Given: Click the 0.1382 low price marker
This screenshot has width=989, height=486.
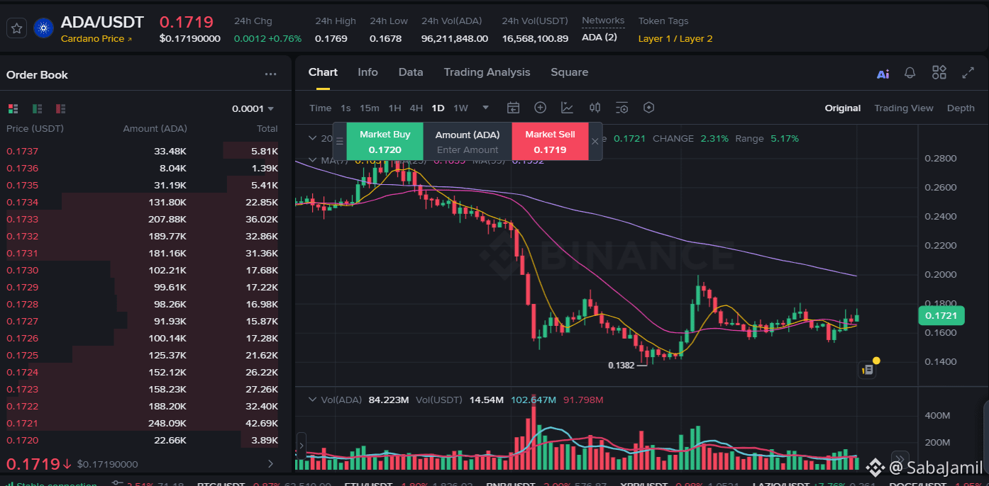Looking at the screenshot, I should pyautogui.click(x=621, y=366).
